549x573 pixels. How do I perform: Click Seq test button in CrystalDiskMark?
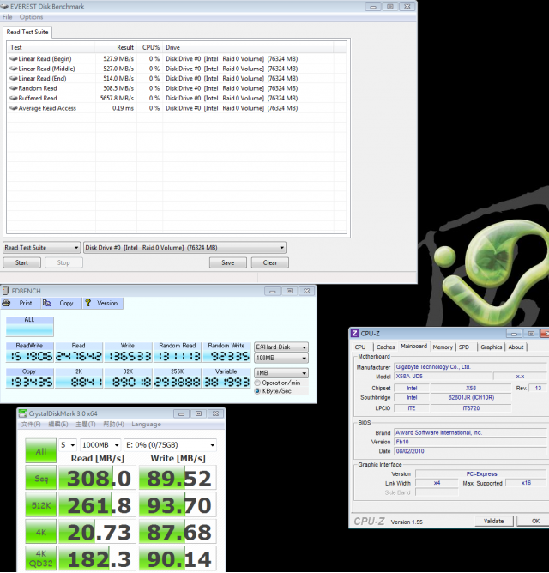pos(40,478)
